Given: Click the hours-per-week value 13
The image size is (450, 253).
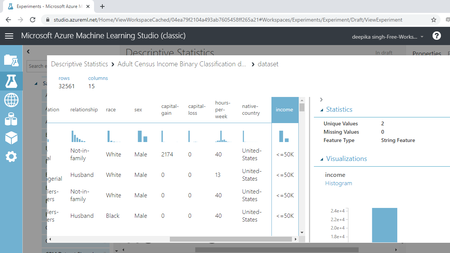Looking at the screenshot, I should [218, 175].
